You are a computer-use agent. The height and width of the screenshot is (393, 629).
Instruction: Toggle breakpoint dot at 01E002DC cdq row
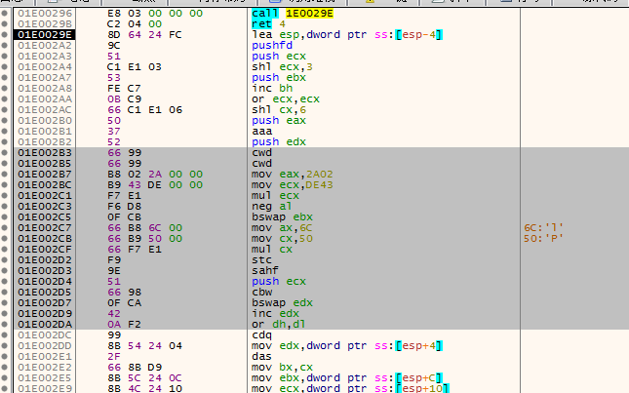pos(5,335)
